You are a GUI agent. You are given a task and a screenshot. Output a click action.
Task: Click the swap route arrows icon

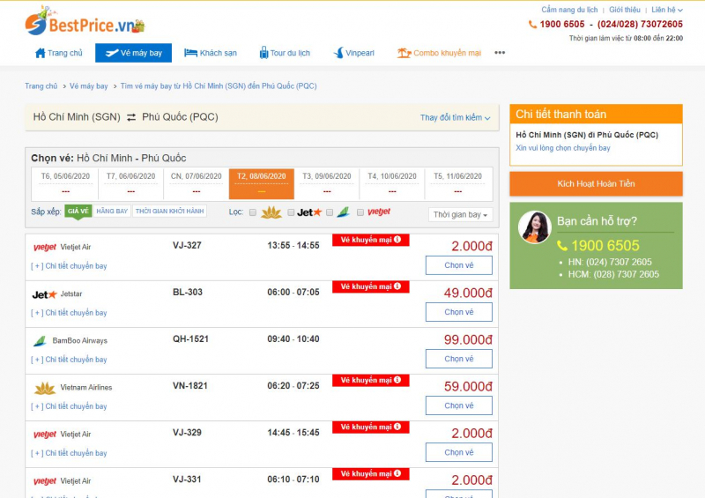click(131, 117)
